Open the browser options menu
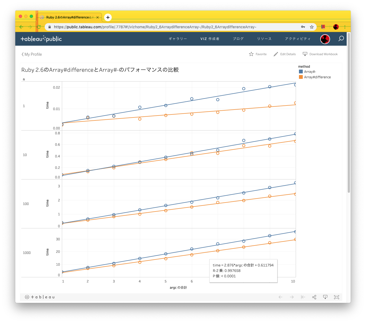 tap(345, 27)
